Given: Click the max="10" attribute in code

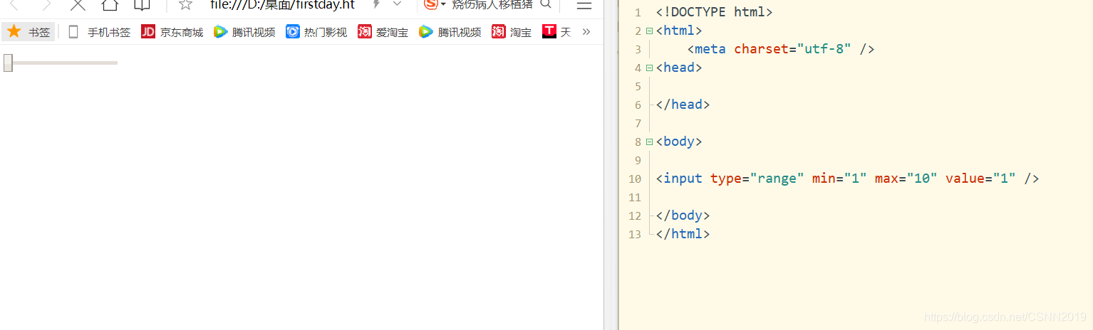Looking at the screenshot, I should point(906,179).
